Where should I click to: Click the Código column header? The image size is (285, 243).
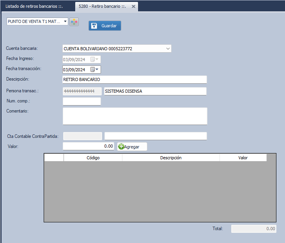tap(93, 158)
